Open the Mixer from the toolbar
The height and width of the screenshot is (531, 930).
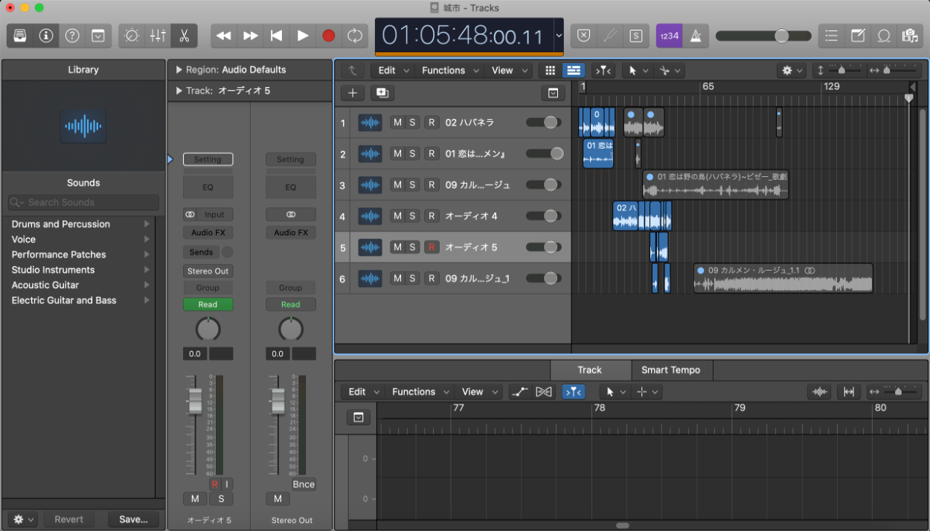click(158, 36)
